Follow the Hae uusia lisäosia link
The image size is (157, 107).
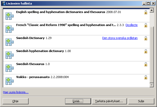point(16,92)
